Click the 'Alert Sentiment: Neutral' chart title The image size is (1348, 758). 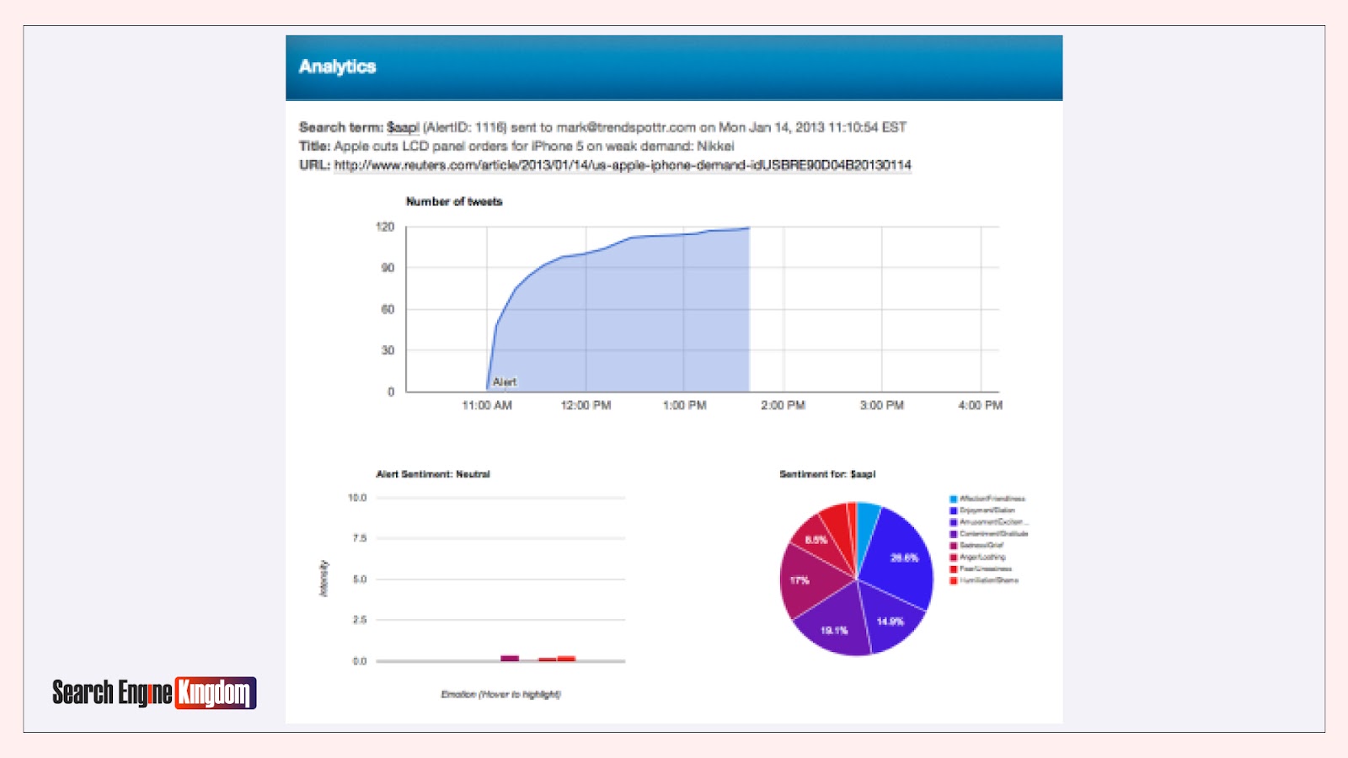click(433, 474)
